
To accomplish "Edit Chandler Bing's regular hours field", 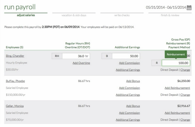I will click(76, 56).
